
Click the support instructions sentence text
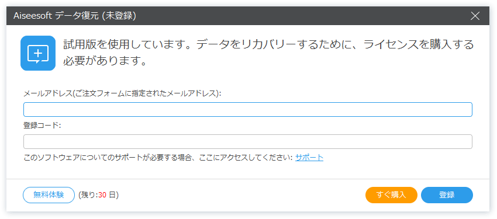coord(158,157)
